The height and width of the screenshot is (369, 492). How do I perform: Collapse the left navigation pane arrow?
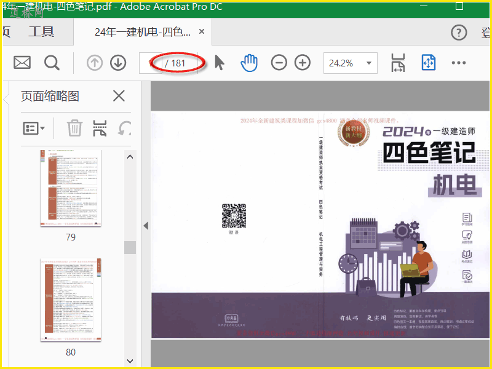pos(146,226)
